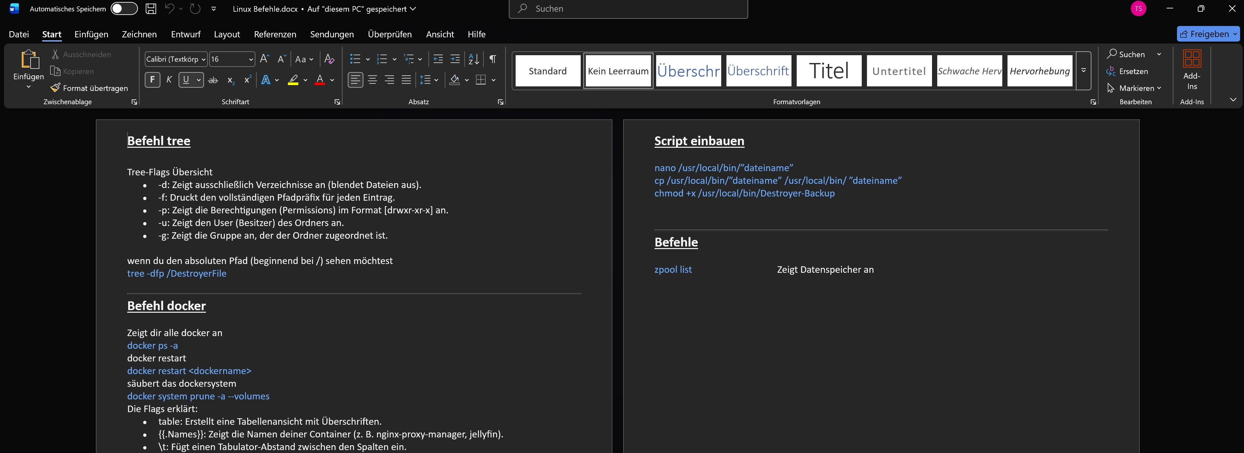Click the Format übertragen painter button
Image resolution: width=1244 pixels, height=453 pixels.
pyautogui.click(x=89, y=88)
